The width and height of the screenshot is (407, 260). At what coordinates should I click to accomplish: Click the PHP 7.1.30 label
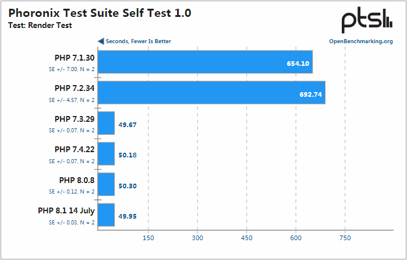[75, 58]
